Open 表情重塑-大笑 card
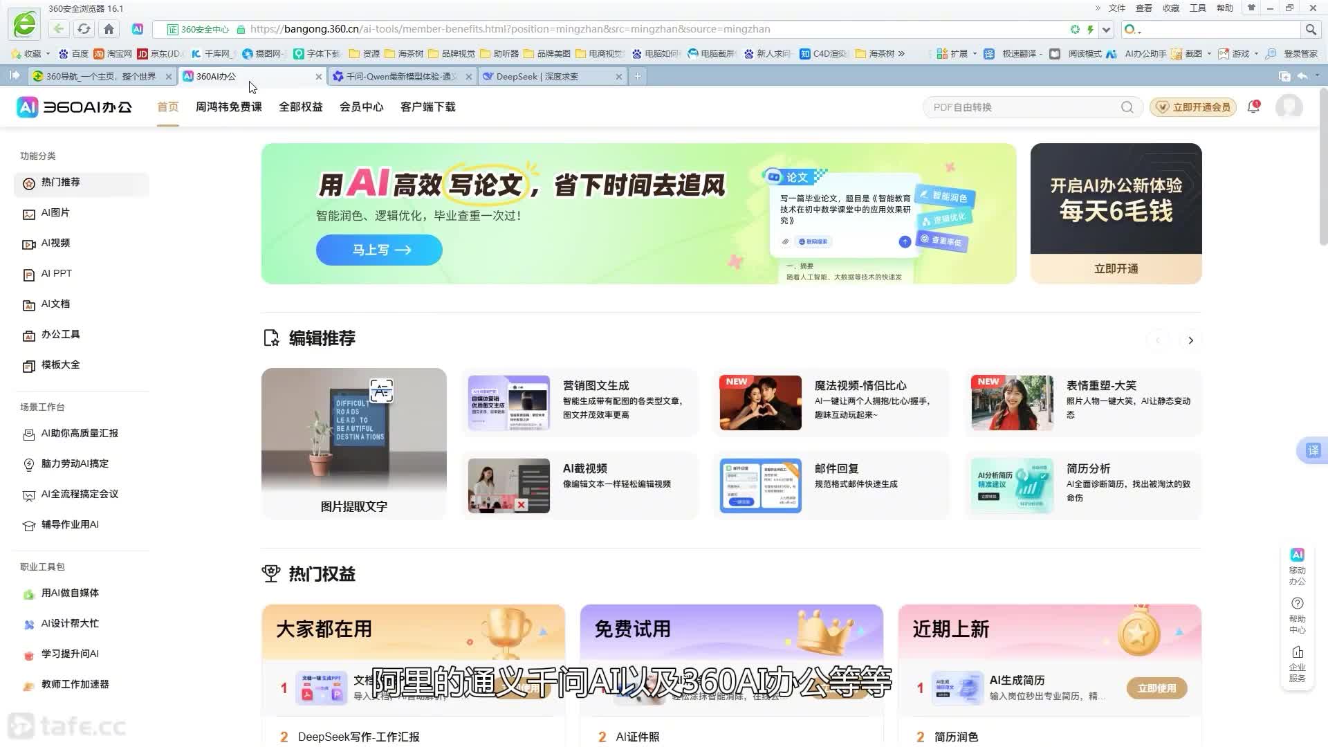 [1083, 403]
